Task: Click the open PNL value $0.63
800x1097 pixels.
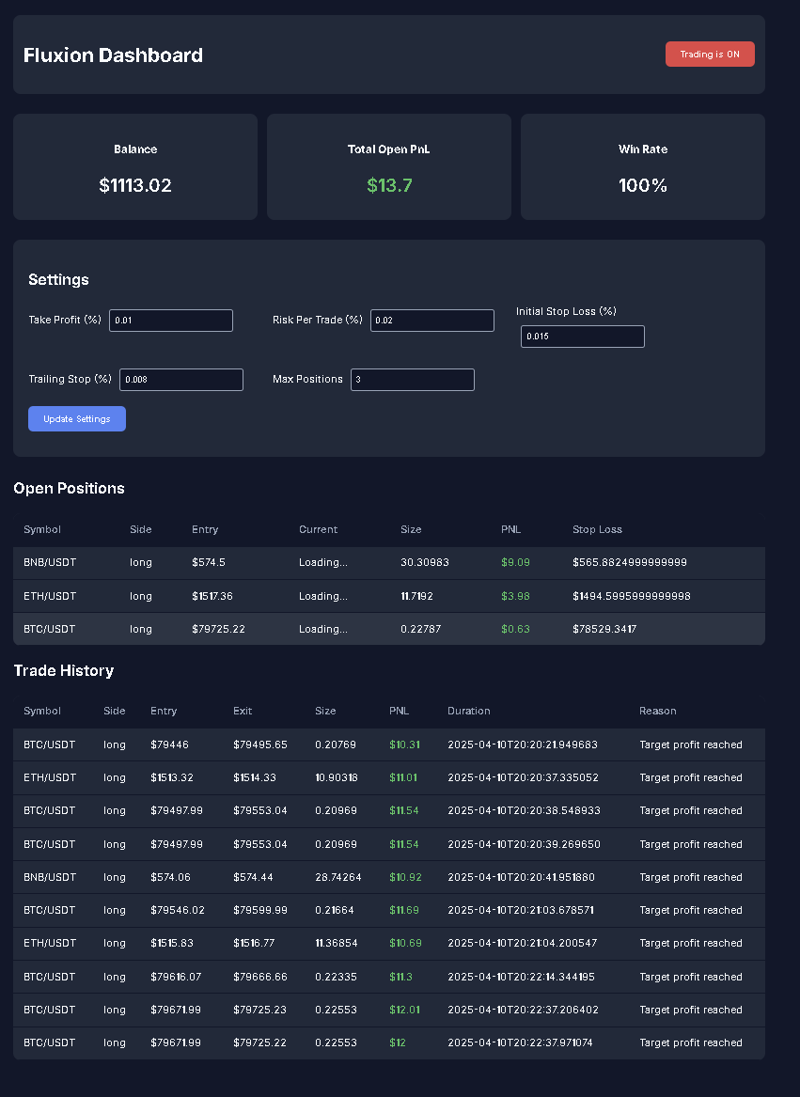Action: coord(515,628)
